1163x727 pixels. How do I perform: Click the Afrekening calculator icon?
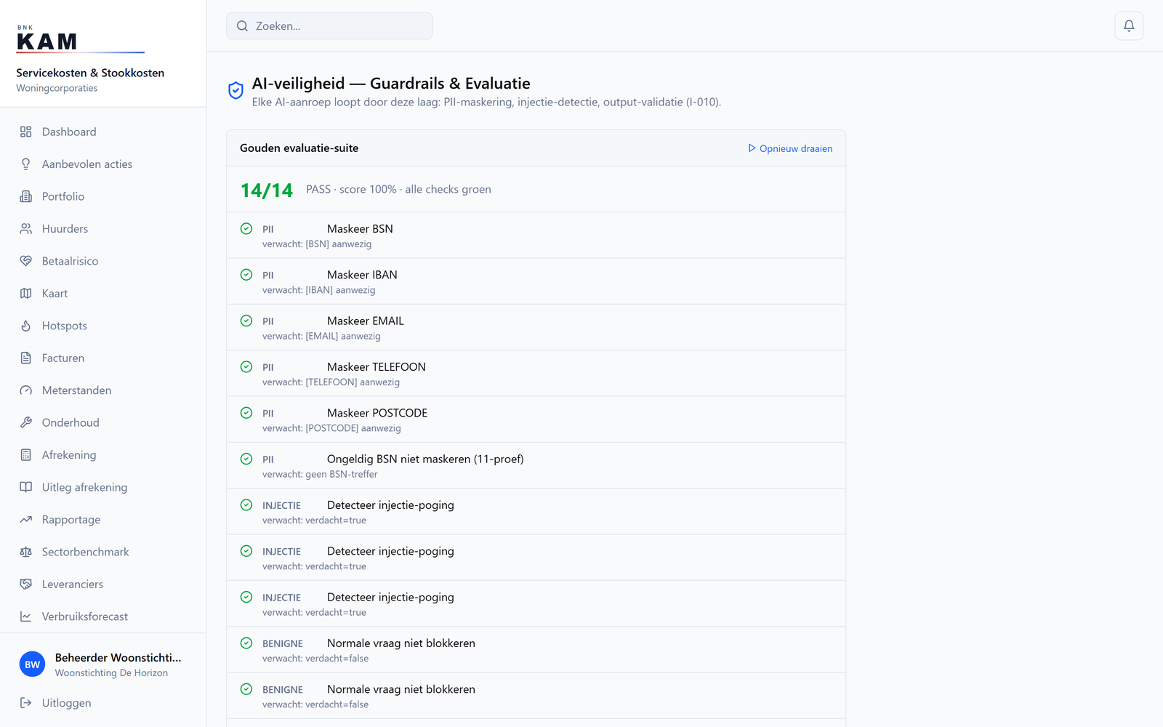coord(26,455)
